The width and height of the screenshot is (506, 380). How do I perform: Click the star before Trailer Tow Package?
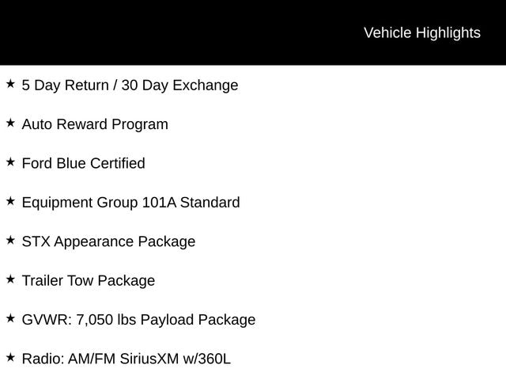(10, 279)
